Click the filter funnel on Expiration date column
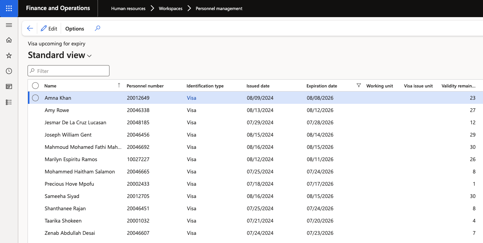This screenshot has height=243, width=483. tap(359, 86)
